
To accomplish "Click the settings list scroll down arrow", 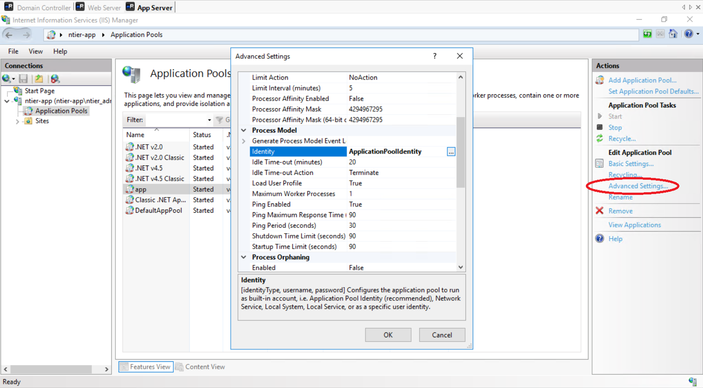I will coord(461,267).
